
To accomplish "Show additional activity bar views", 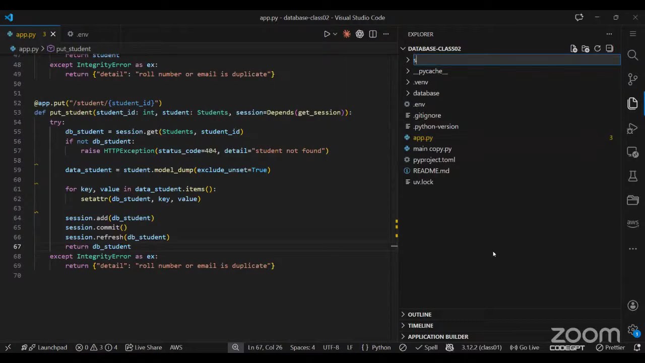I will (633, 249).
